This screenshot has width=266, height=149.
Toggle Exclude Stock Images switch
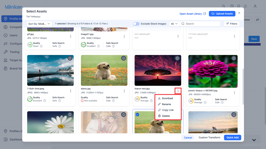[136, 24]
